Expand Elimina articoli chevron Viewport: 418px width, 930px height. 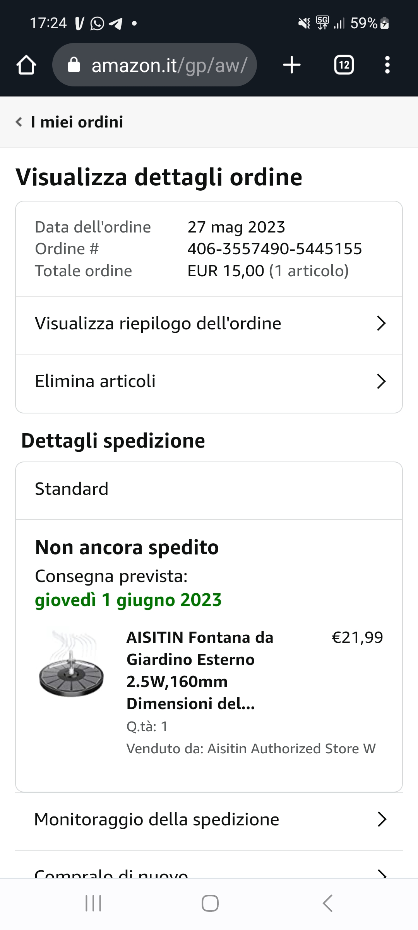[x=381, y=381]
